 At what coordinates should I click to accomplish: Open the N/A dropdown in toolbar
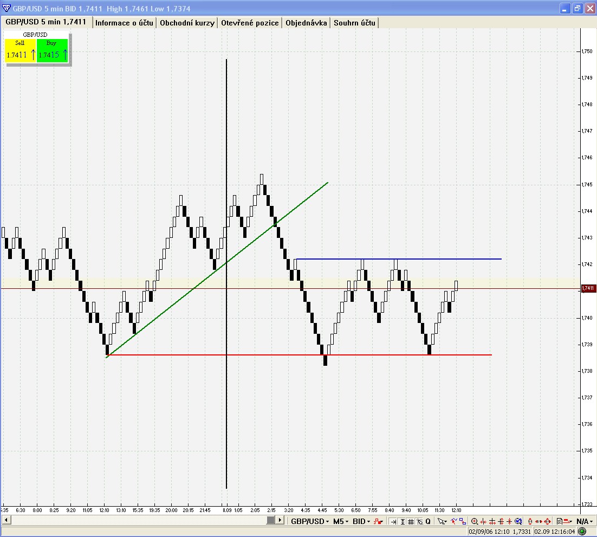pos(585,521)
